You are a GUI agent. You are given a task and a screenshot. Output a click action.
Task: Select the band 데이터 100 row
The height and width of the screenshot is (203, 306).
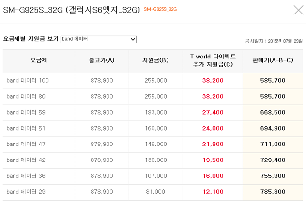click(153, 80)
